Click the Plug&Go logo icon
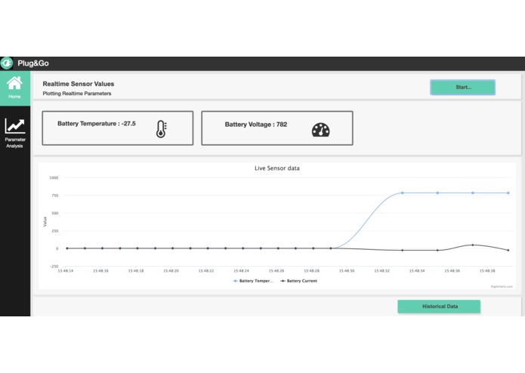 coord(6,63)
